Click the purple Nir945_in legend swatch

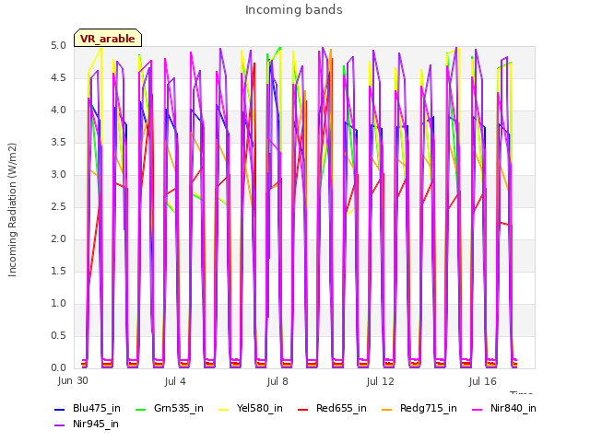coord(59,425)
